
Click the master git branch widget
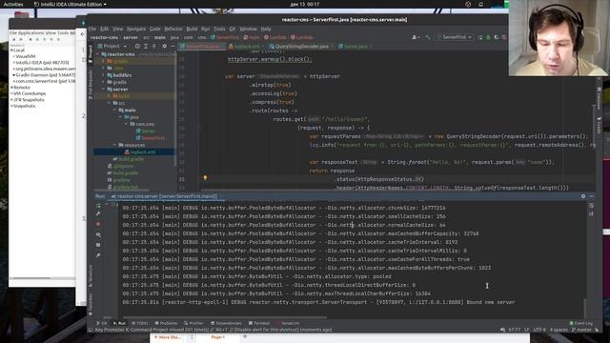(581, 330)
